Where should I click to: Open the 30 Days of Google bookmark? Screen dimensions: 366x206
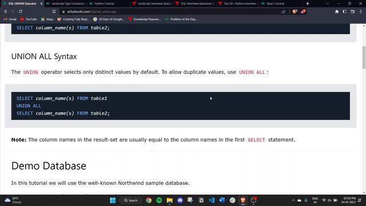pyautogui.click(x=109, y=19)
